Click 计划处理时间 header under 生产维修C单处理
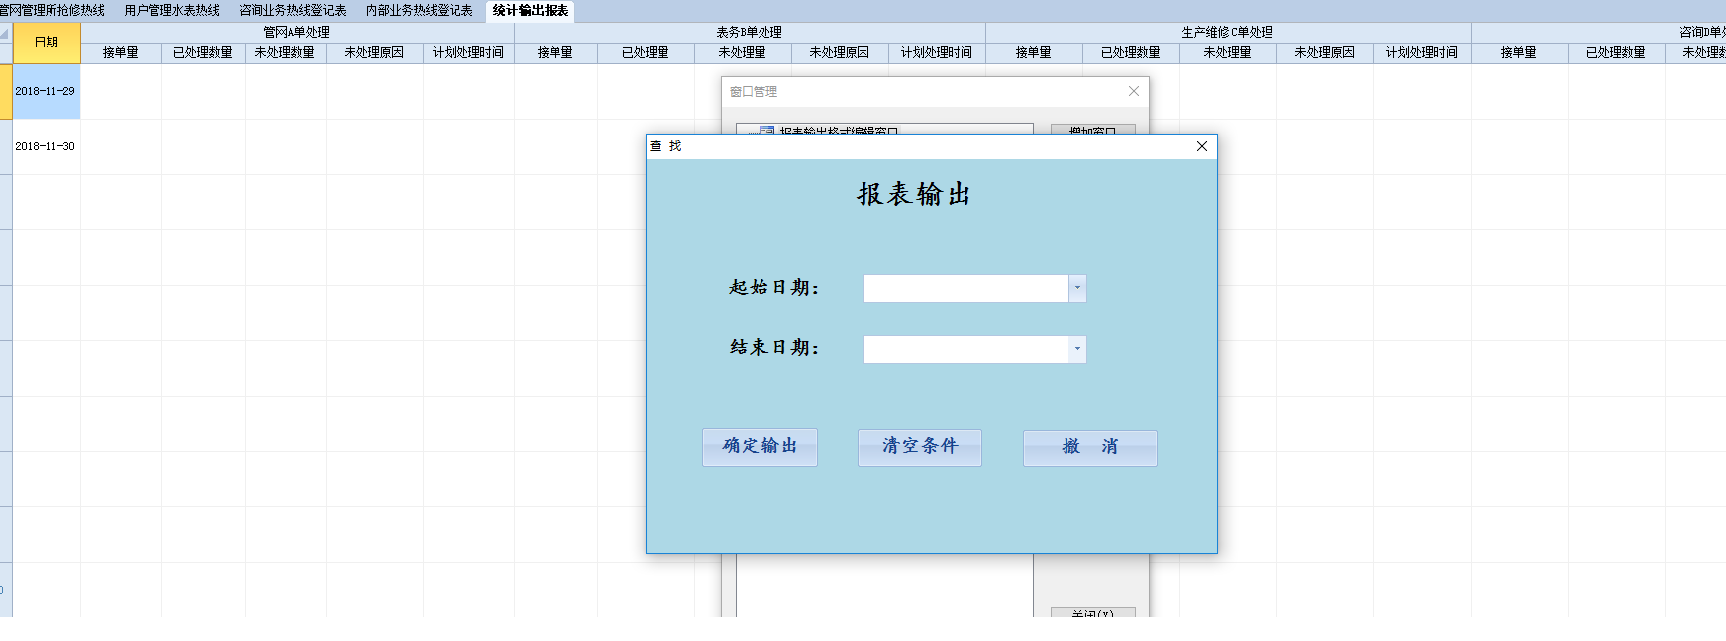The height and width of the screenshot is (641, 1726). pyautogui.click(x=1422, y=53)
